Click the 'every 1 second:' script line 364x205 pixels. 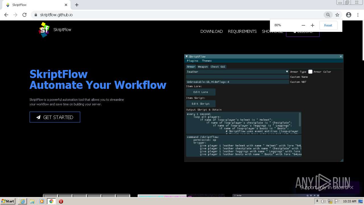tap(199, 114)
